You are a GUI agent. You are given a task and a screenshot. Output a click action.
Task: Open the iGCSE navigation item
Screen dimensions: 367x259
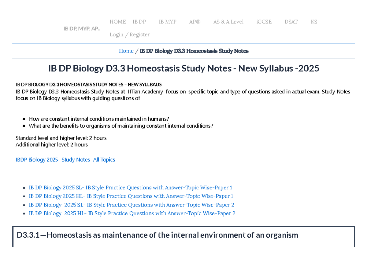click(264, 22)
